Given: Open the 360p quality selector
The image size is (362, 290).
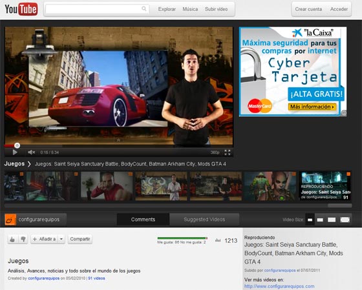Looking at the screenshot, I should point(215,152).
